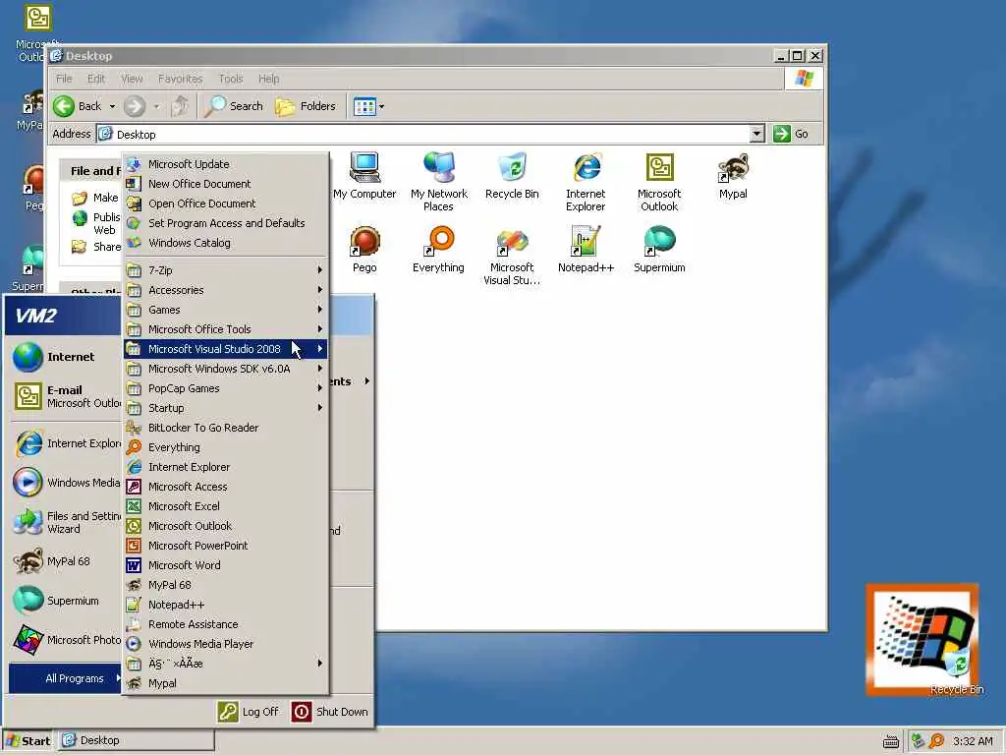Open the Favorites menu
The image size is (1006, 755).
tap(181, 79)
